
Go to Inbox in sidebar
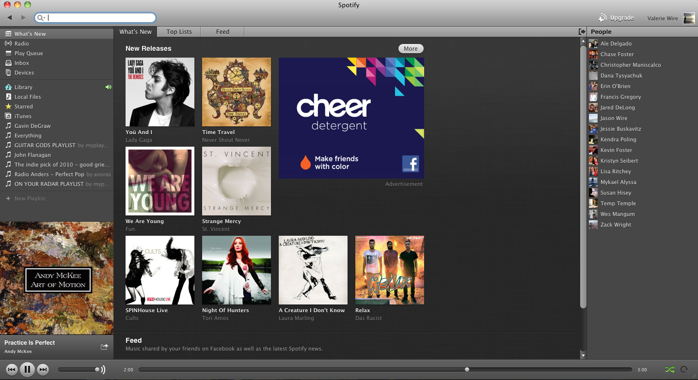coord(21,63)
